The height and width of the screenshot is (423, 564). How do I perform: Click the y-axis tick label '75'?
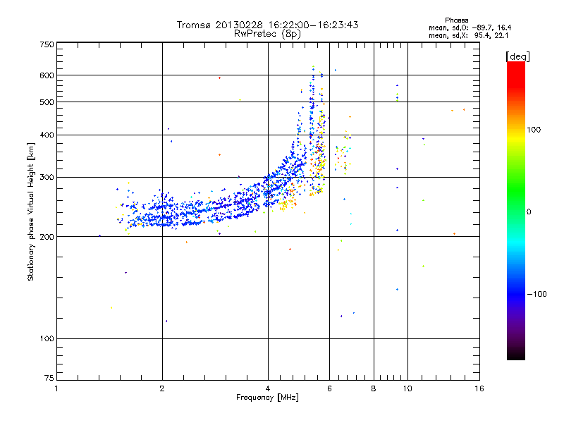(x=49, y=378)
